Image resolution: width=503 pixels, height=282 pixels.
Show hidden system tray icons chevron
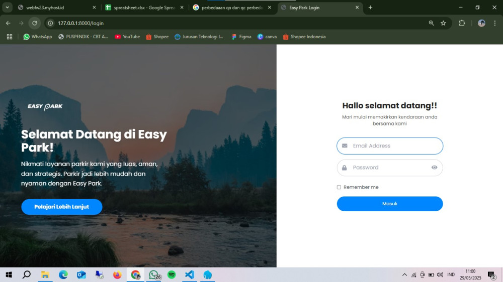404,274
